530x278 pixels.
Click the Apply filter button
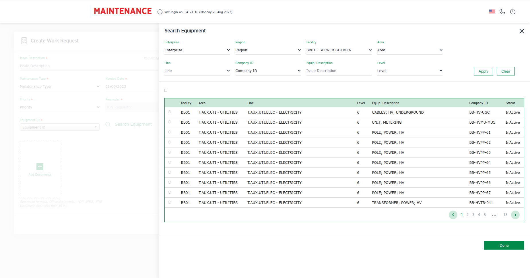[483, 71]
